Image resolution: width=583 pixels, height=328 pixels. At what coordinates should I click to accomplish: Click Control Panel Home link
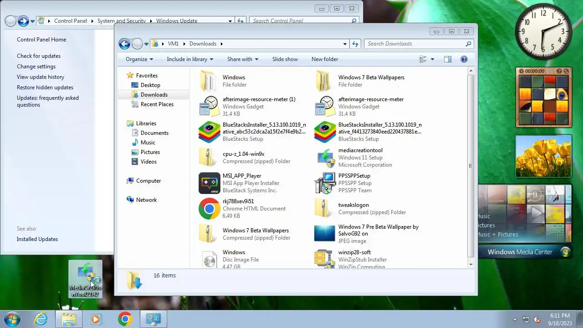[41, 40]
